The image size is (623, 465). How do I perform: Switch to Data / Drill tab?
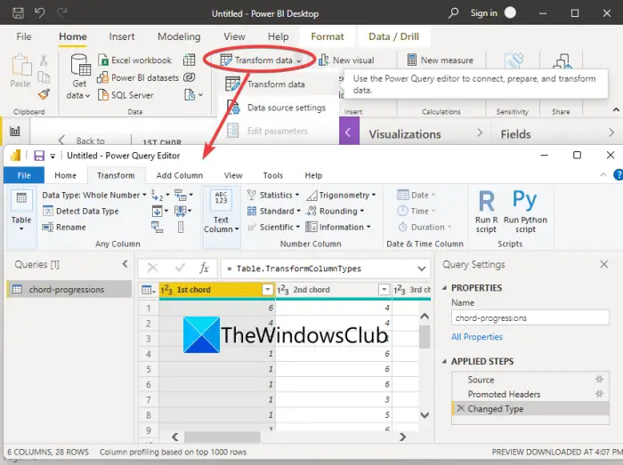tap(393, 36)
